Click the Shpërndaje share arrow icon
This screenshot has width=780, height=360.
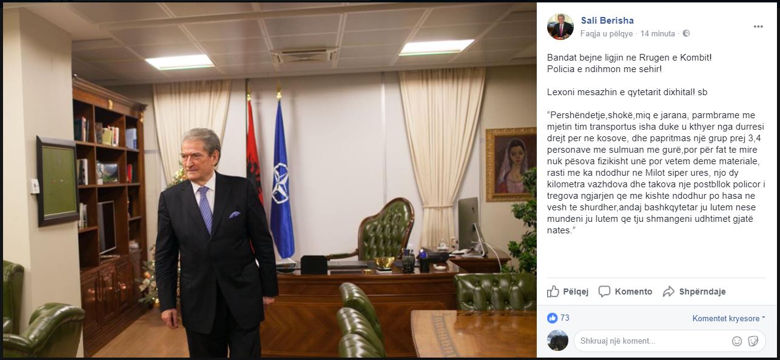click(668, 292)
